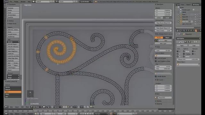
Task: Click the auto keying record button
Action: tap(111, 114)
